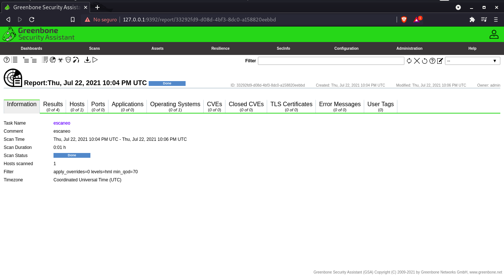Open the saved filter dropdown
This screenshot has height=275, width=504.
(x=473, y=61)
